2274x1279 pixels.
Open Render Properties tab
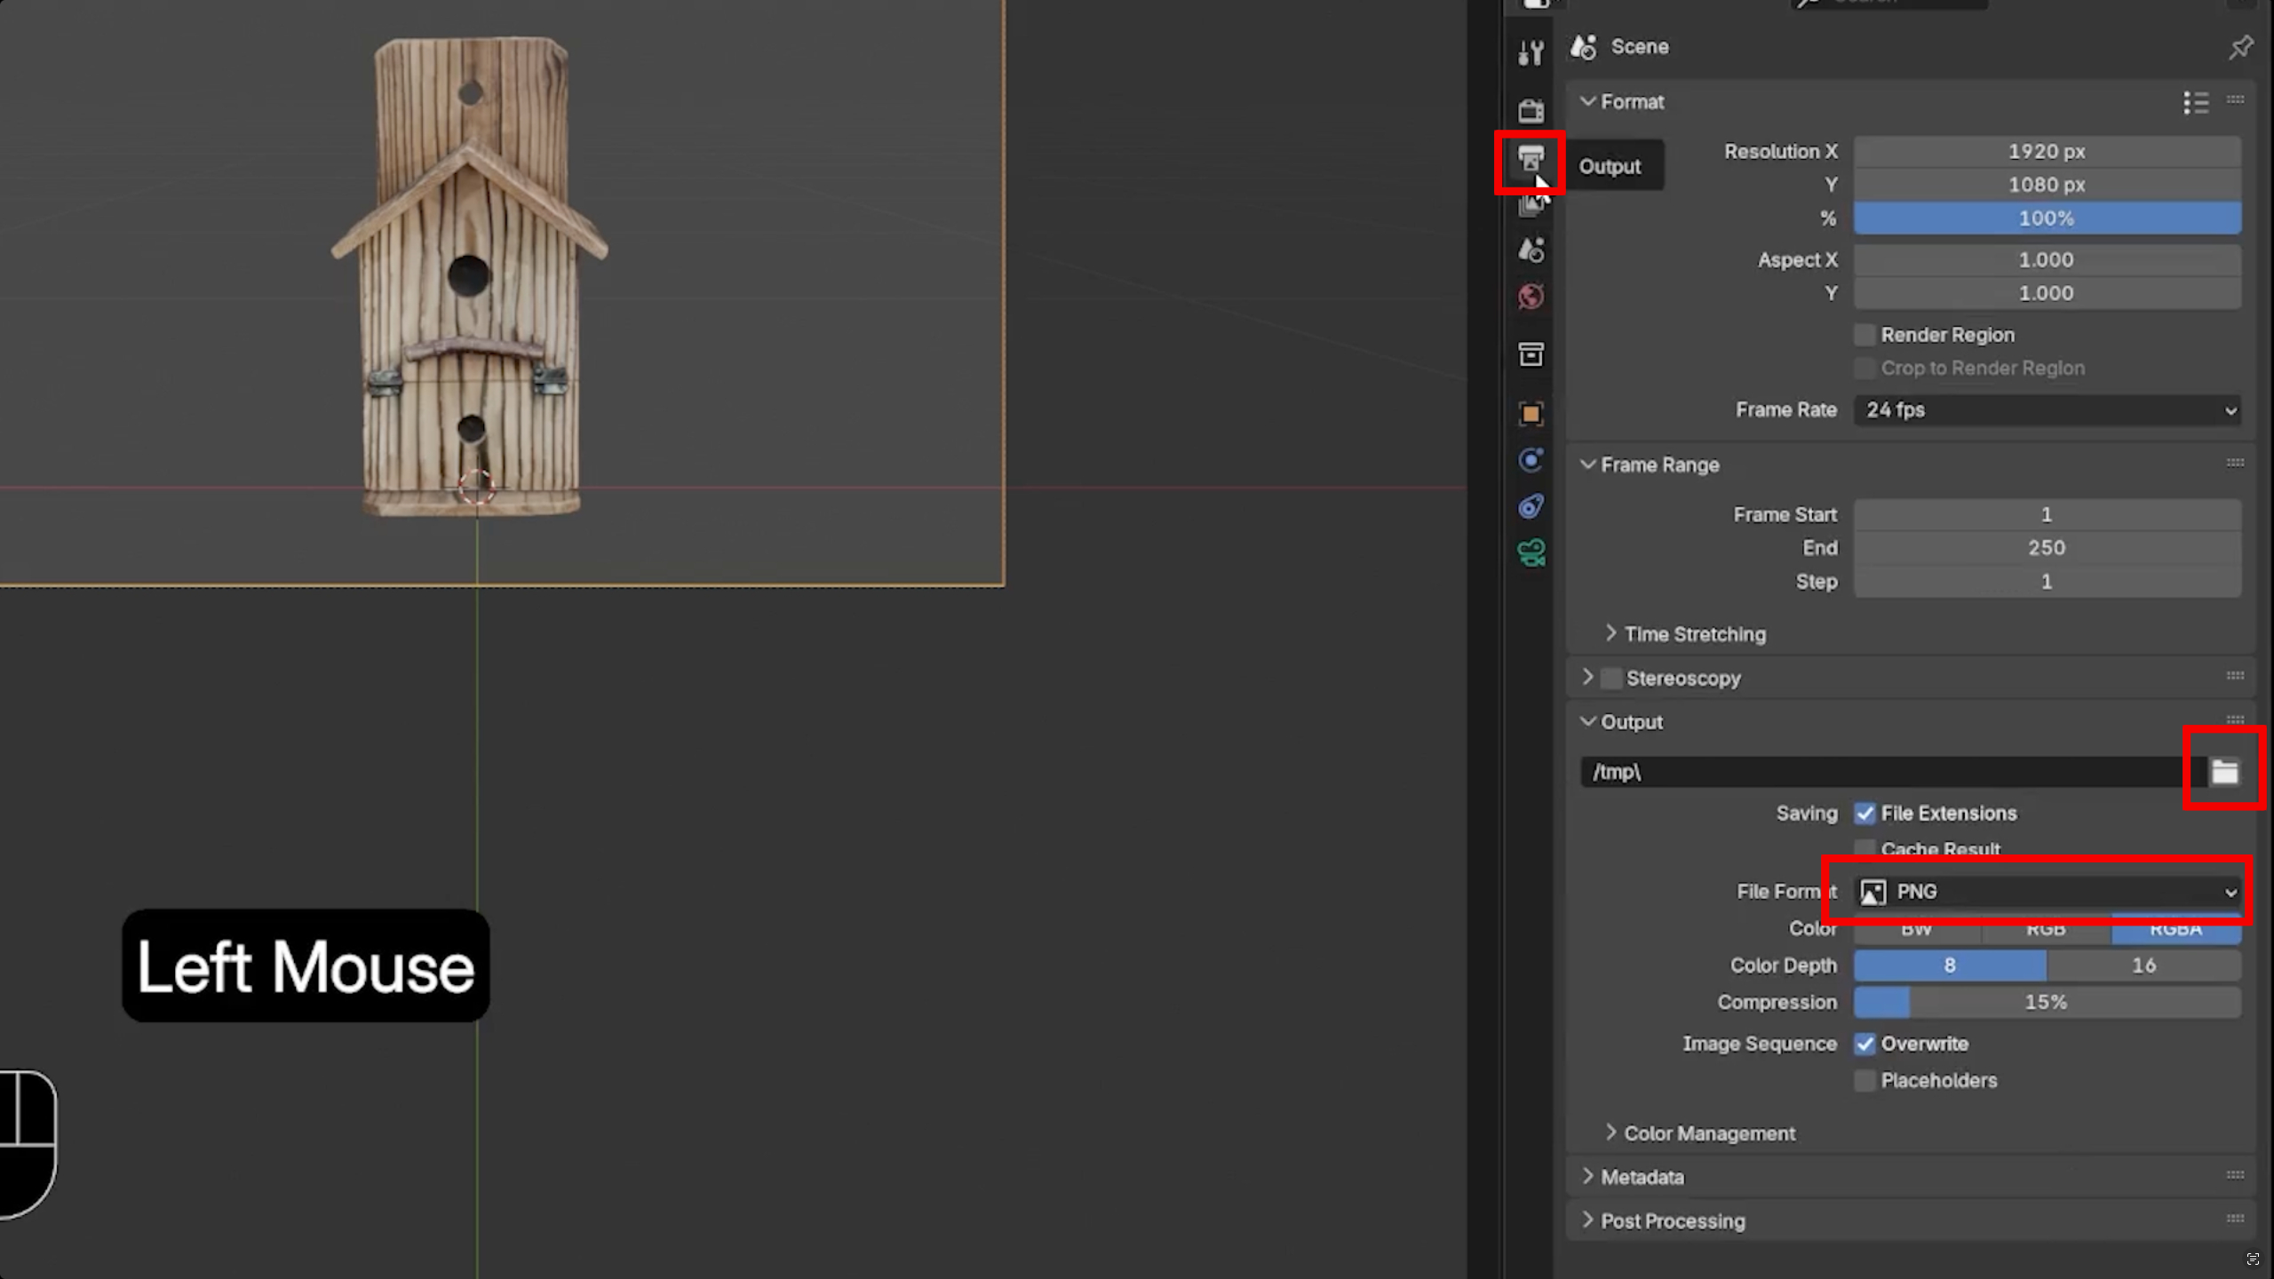point(1531,109)
